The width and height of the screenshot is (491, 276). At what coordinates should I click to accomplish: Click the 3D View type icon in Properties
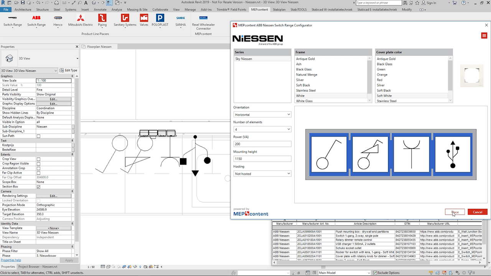click(8, 58)
